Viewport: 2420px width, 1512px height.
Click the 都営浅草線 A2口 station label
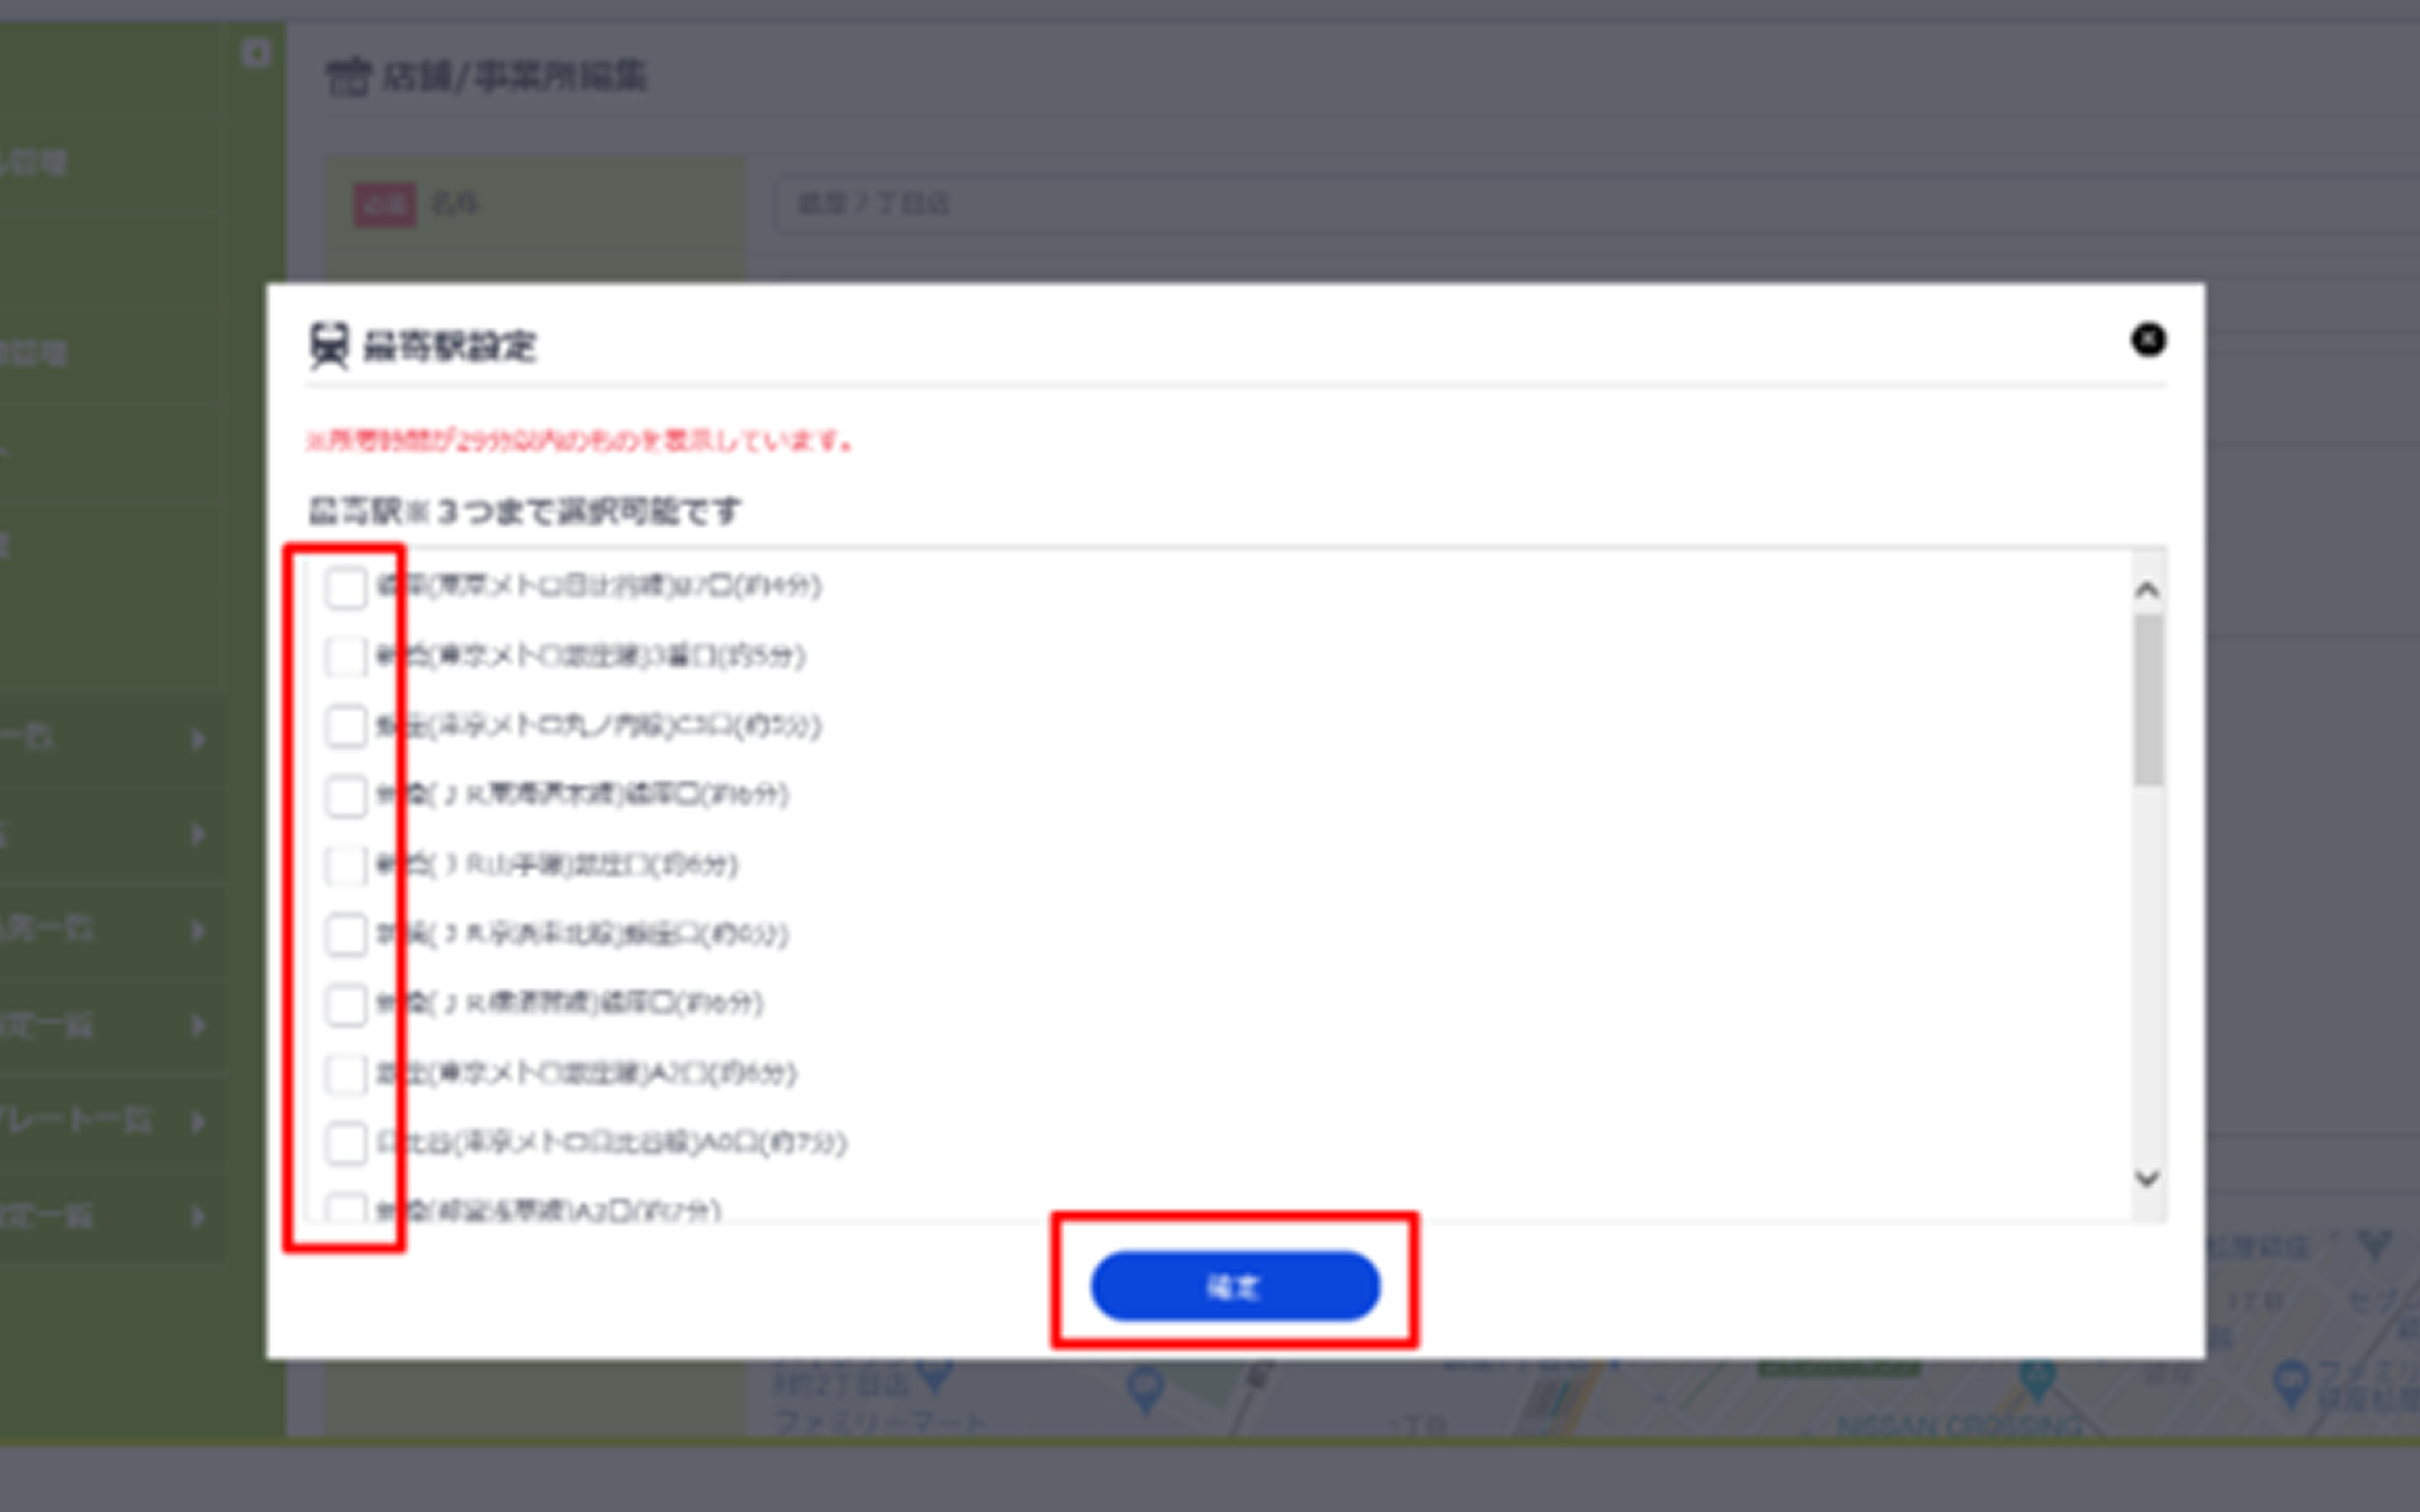[548, 1211]
